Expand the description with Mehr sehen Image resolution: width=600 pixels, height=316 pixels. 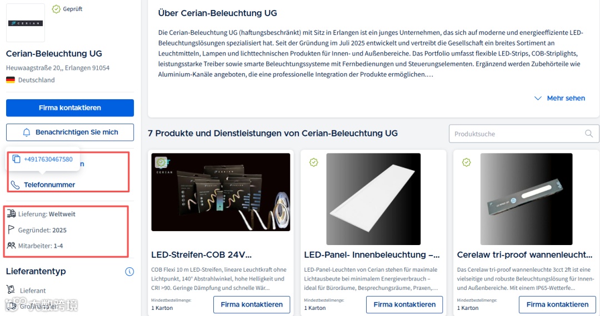pyautogui.click(x=566, y=98)
